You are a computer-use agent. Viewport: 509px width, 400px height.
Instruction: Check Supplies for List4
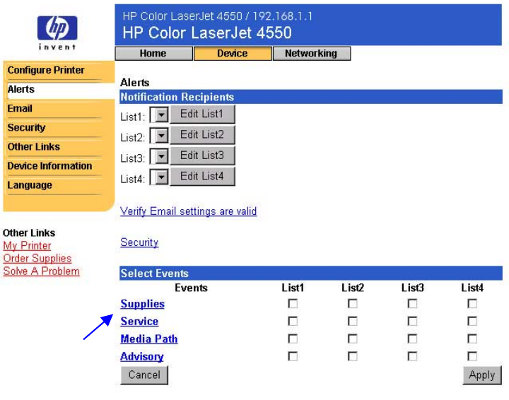(472, 304)
